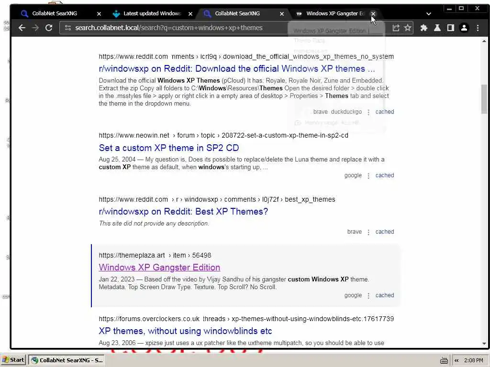Open the on-screen keyboard tray icon

[444, 360]
